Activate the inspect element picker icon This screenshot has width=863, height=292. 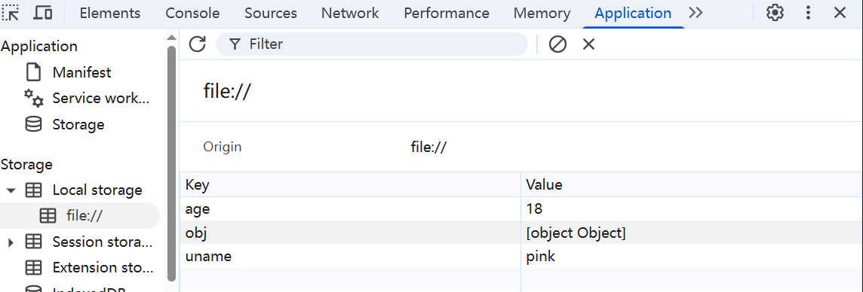tap(11, 13)
